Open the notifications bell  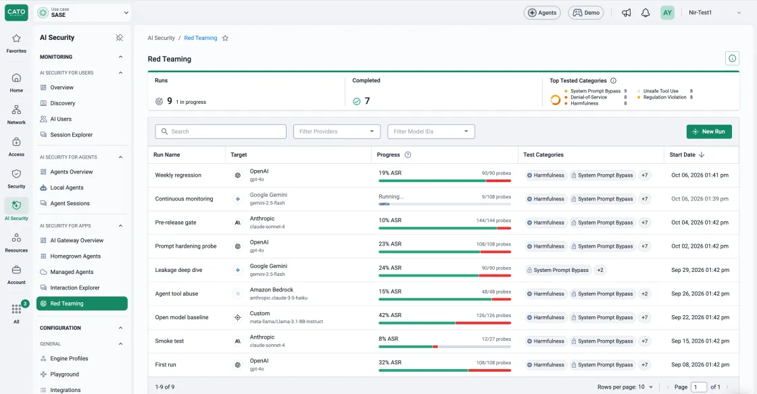[x=645, y=13]
